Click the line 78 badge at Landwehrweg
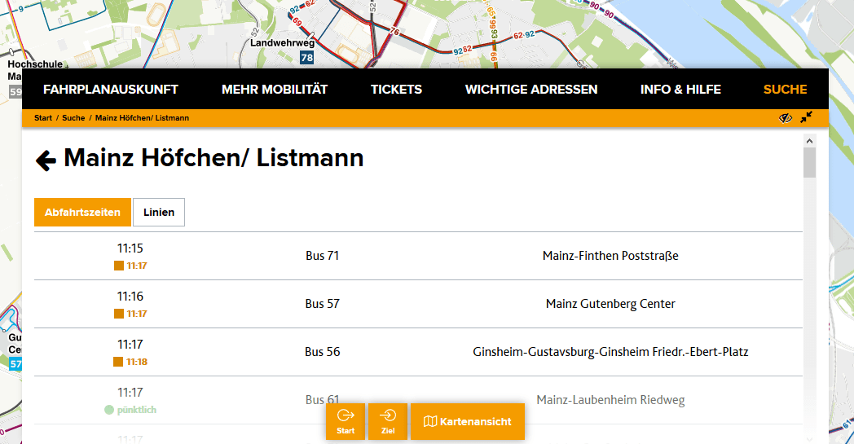This screenshot has height=444, width=854. coord(306,58)
